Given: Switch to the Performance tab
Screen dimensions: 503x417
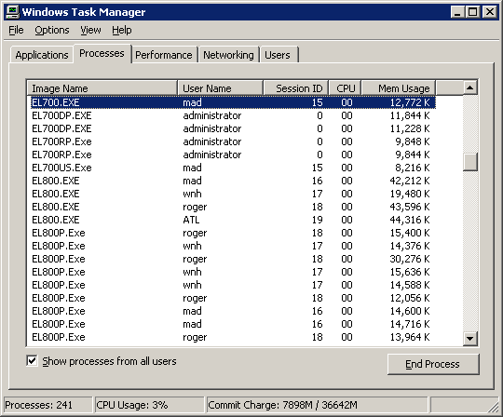Looking at the screenshot, I should click(x=164, y=55).
